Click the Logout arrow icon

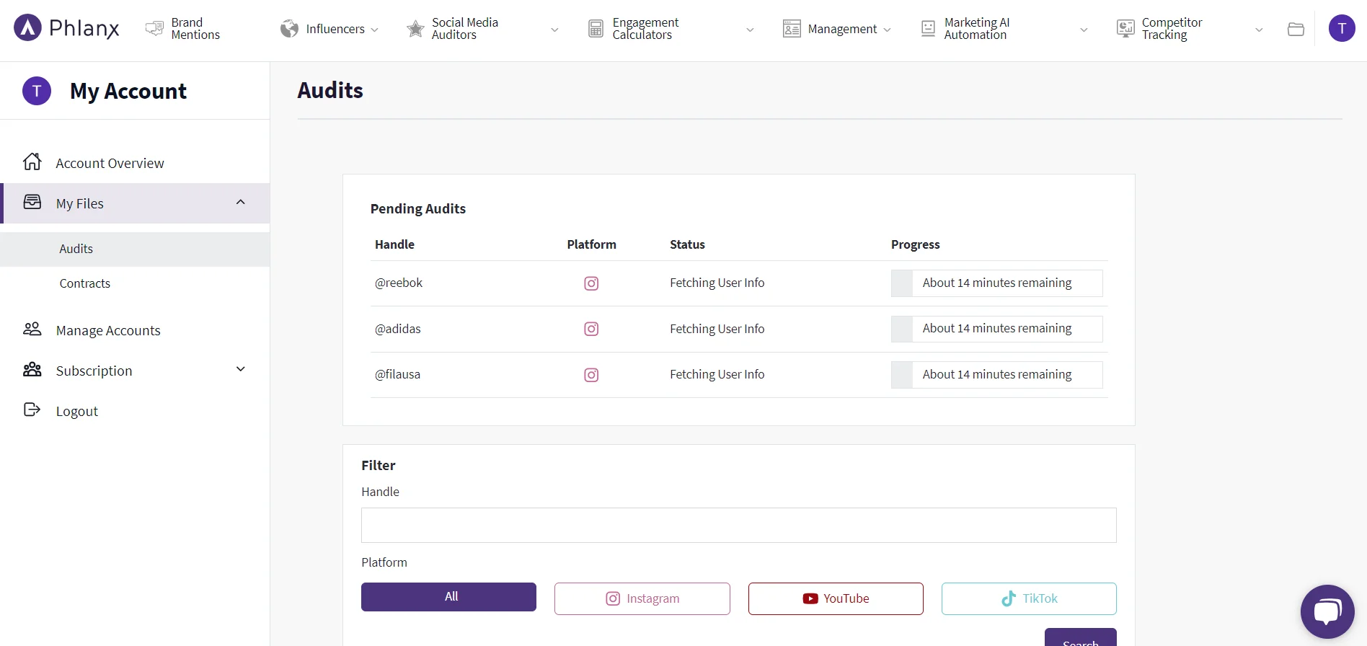(x=32, y=410)
